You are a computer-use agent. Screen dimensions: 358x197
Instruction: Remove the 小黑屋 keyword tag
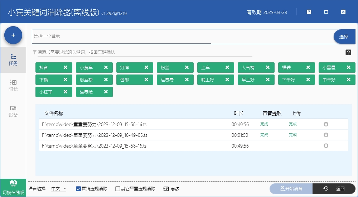tap(348, 67)
